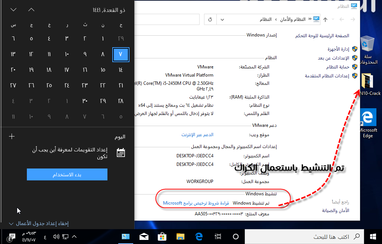The image size is (382, 244).
Task: Open 'إعدادات النظام المتقدمة' advanced settings link
Action: pos(327,76)
